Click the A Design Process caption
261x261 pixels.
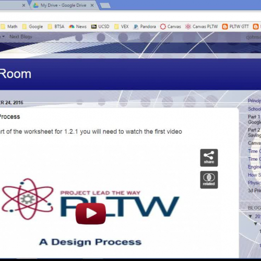click(x=90, y=242)
